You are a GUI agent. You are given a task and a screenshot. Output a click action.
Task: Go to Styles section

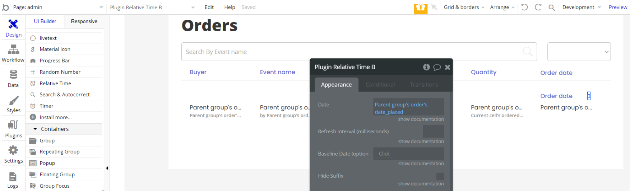(13, 104)
